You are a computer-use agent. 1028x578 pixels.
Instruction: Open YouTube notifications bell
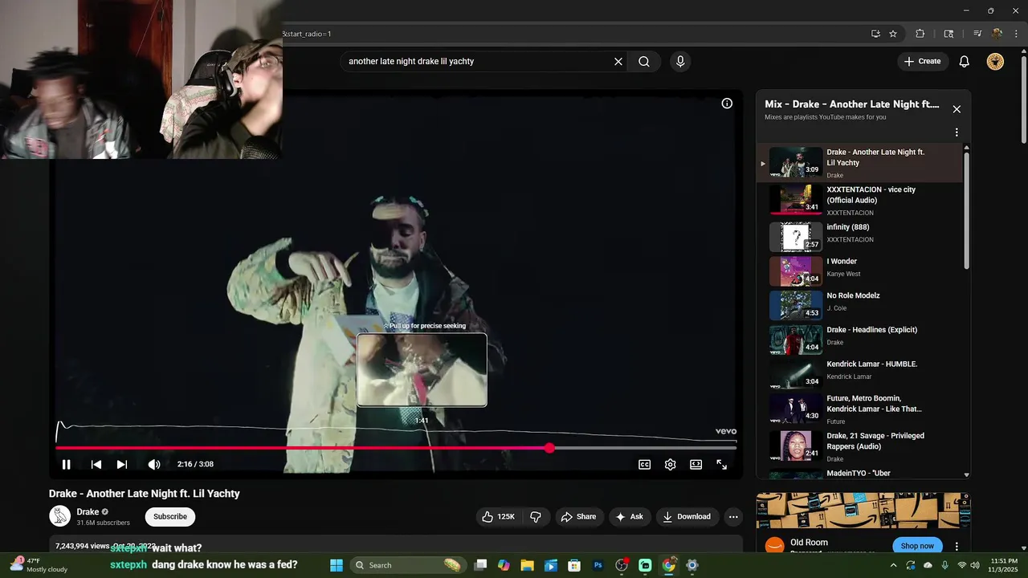pos(965,61)
